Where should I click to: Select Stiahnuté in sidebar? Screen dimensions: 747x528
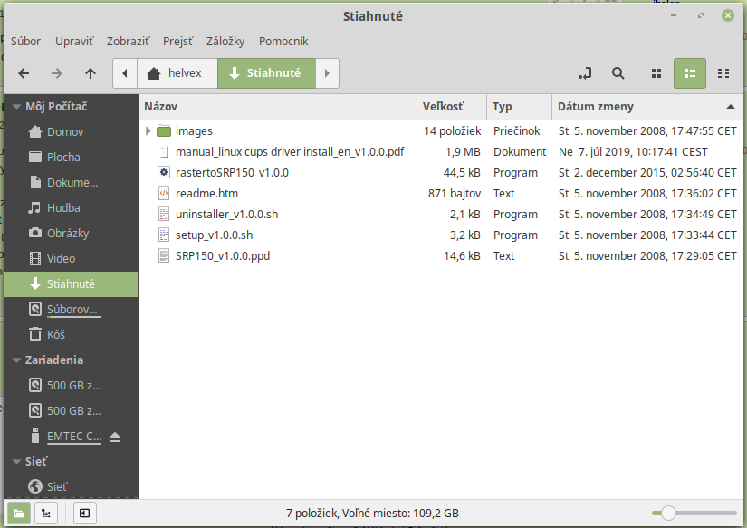point(71,284)
